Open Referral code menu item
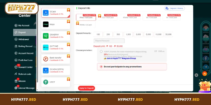 click(x=25, y=74)
